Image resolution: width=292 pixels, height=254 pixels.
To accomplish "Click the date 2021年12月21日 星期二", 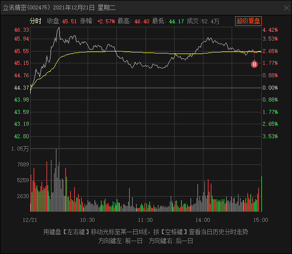I will click(84, 7).
